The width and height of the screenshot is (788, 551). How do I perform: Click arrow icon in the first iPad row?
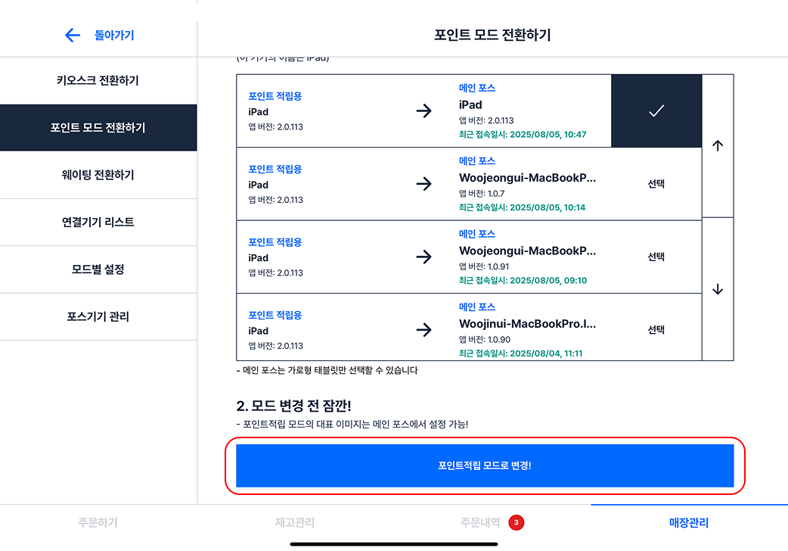click(424, 111)
